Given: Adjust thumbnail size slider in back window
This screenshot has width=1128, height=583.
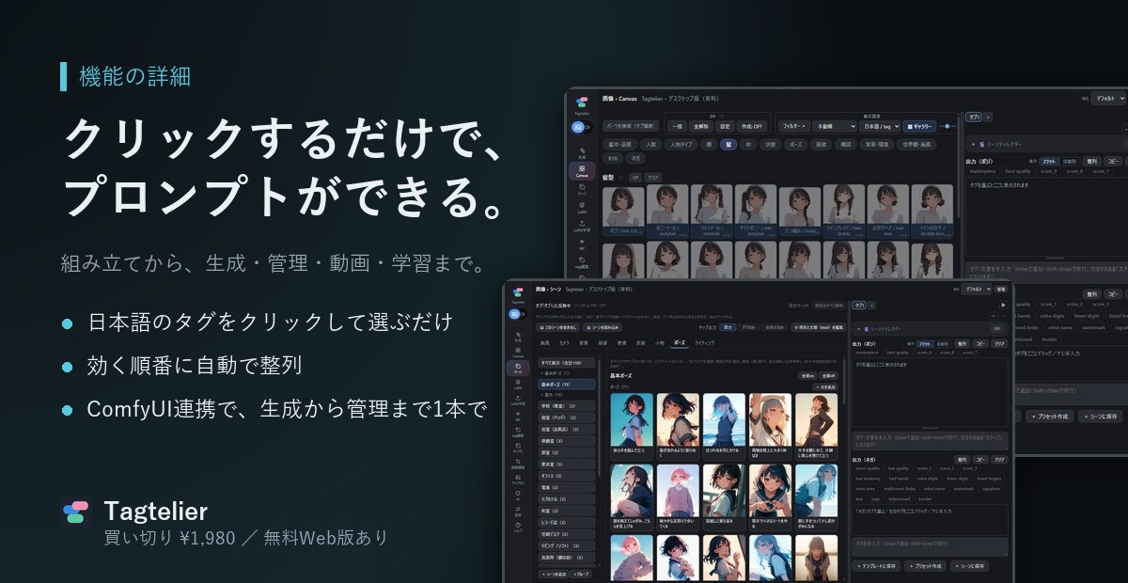Looking at the screenshot, I should pos(947,126).
